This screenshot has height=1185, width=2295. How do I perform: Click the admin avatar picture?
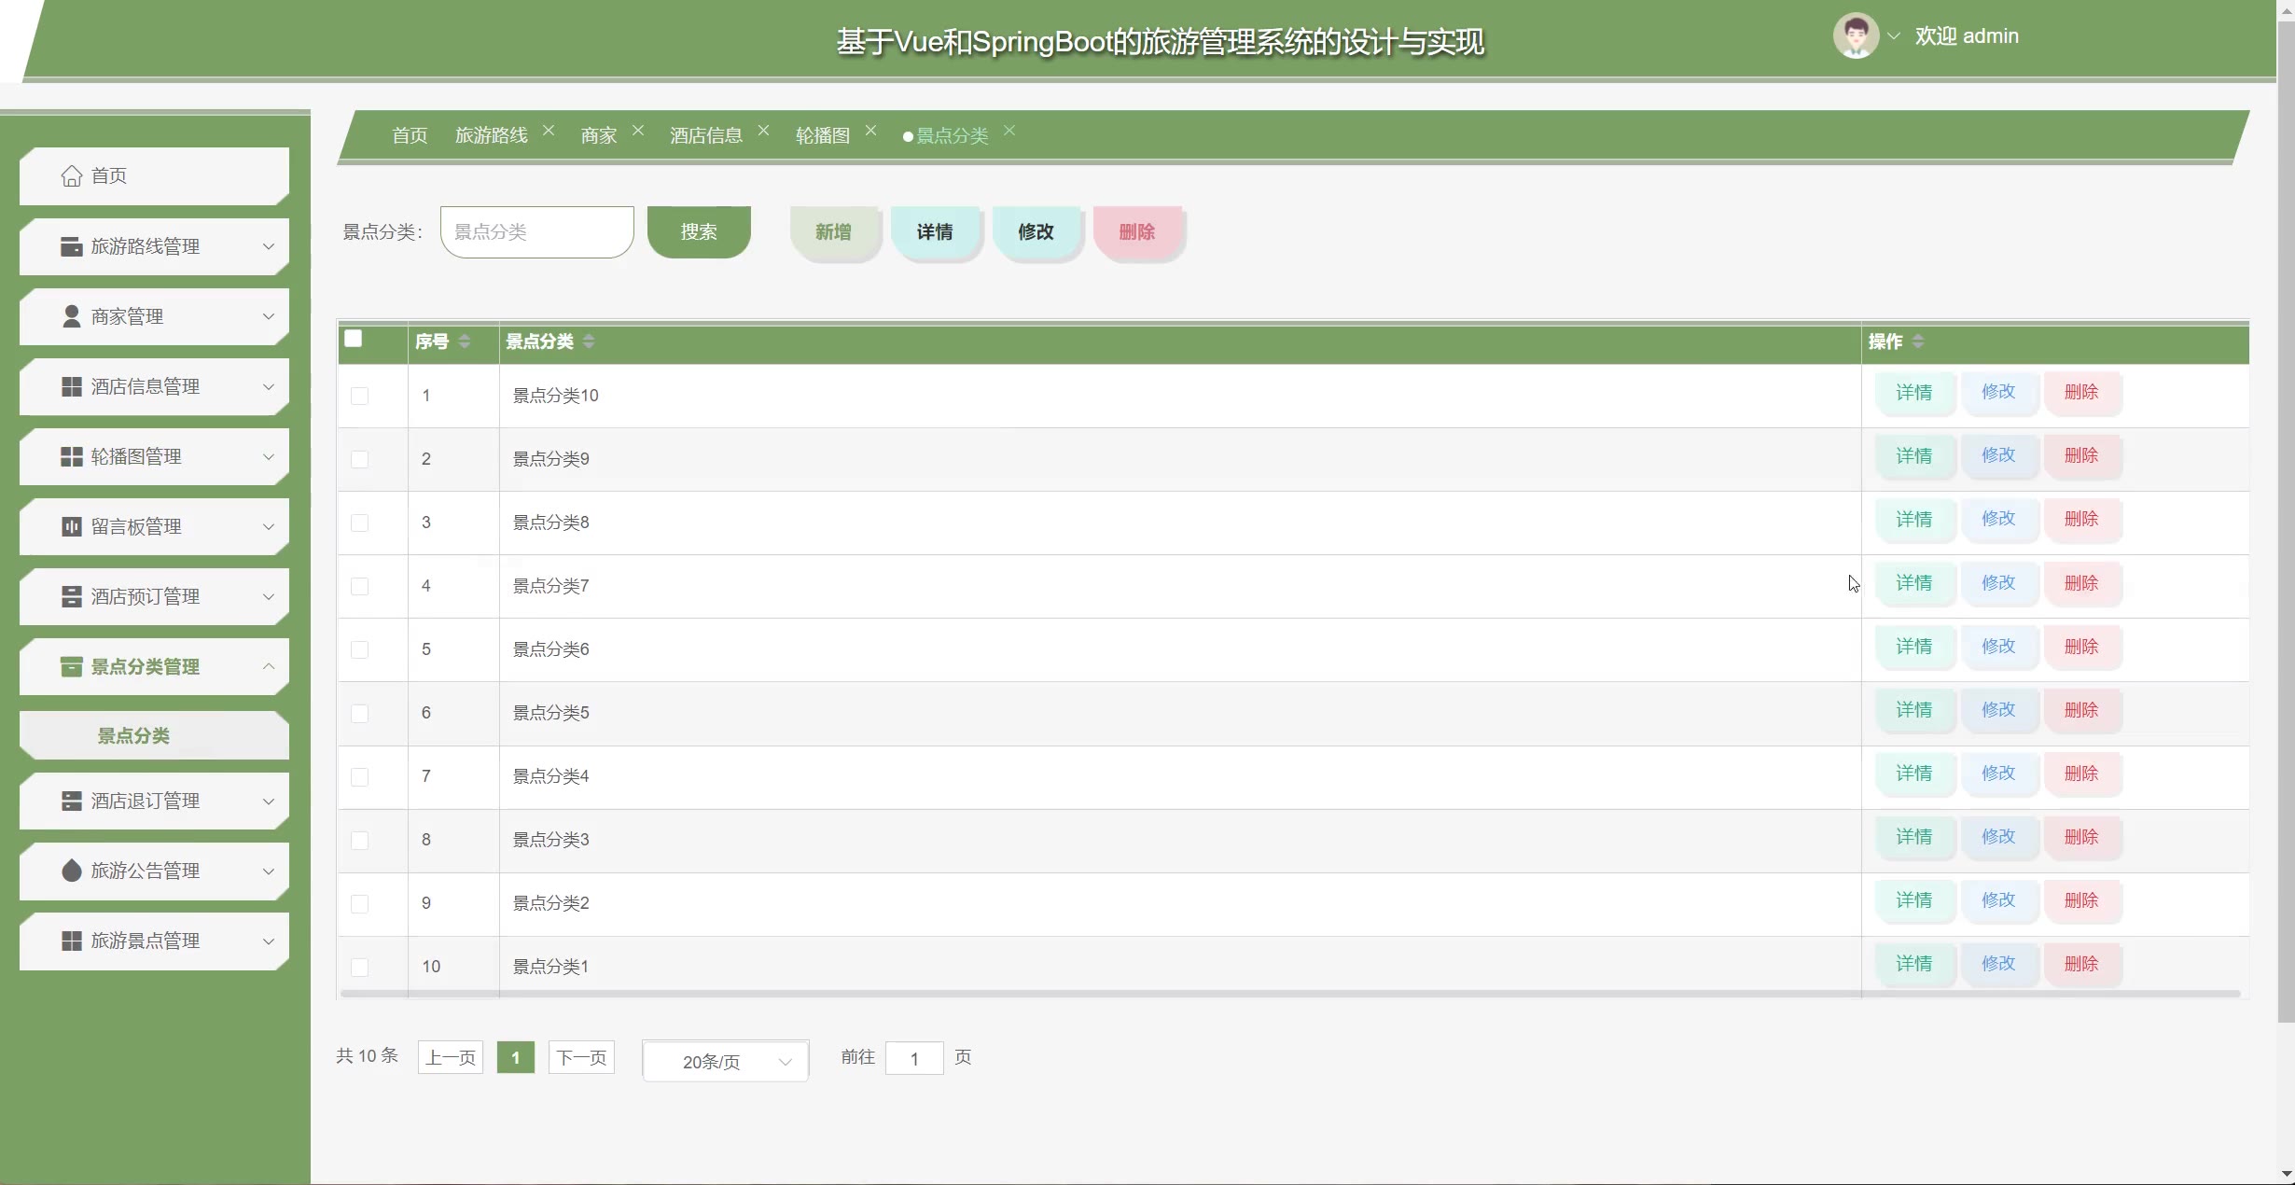(x=1855, y=36)
